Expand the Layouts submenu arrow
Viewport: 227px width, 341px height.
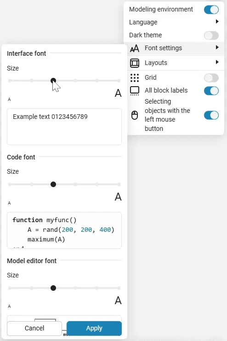click(217, 62)
